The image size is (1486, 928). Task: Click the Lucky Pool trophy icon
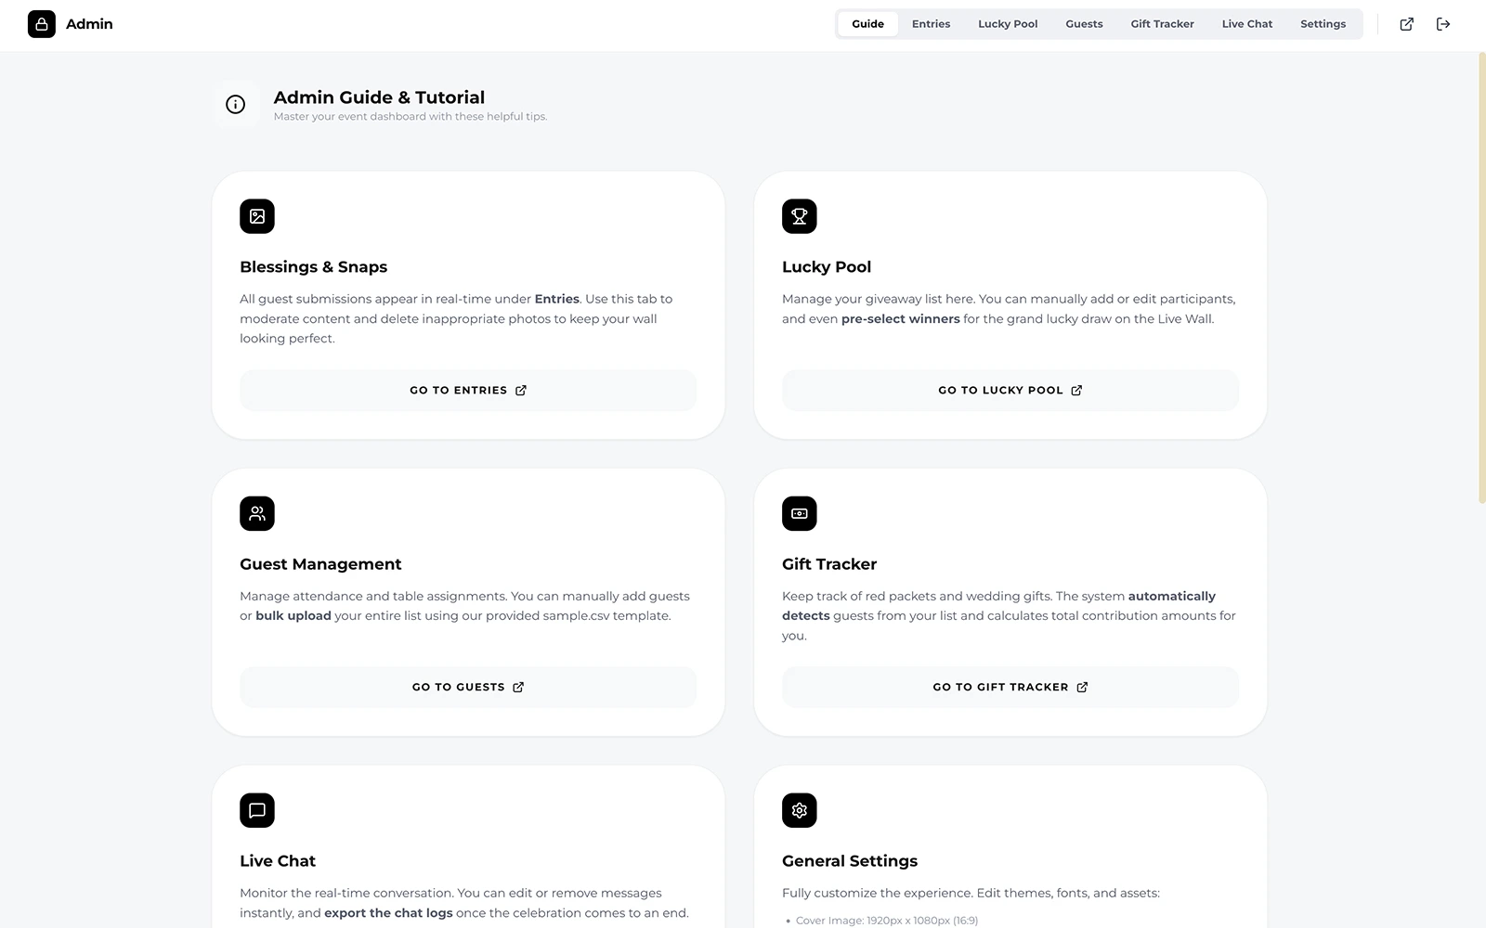pos(800,216)
